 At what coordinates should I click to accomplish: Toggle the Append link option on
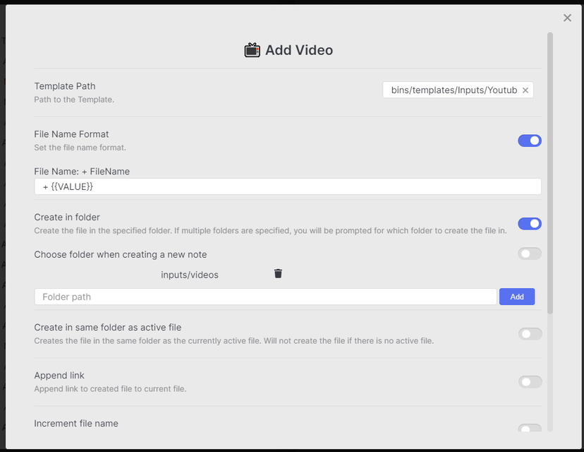tap(530, 382)
